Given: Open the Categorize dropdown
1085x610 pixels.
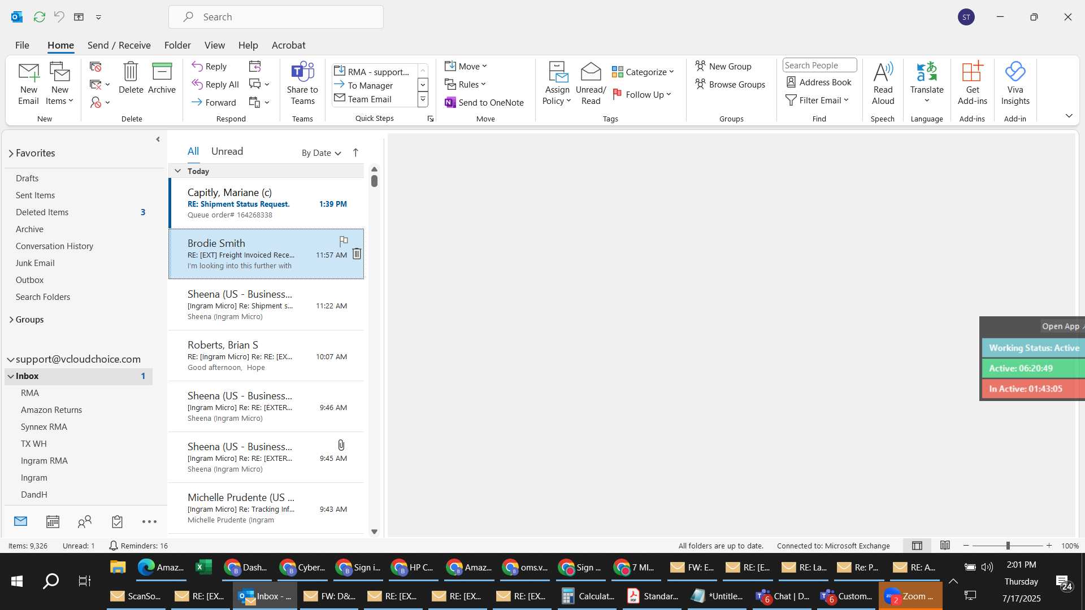Looking at the screenshot, I should click(643, 72).
